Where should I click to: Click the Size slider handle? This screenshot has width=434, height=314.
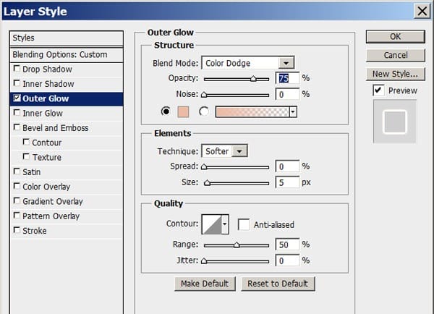click(207, 183)
